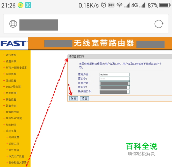Open 诊断工具 under 系统工具
Image resolution: width=172 pixels, height=167 pixels.
(14, 144)
